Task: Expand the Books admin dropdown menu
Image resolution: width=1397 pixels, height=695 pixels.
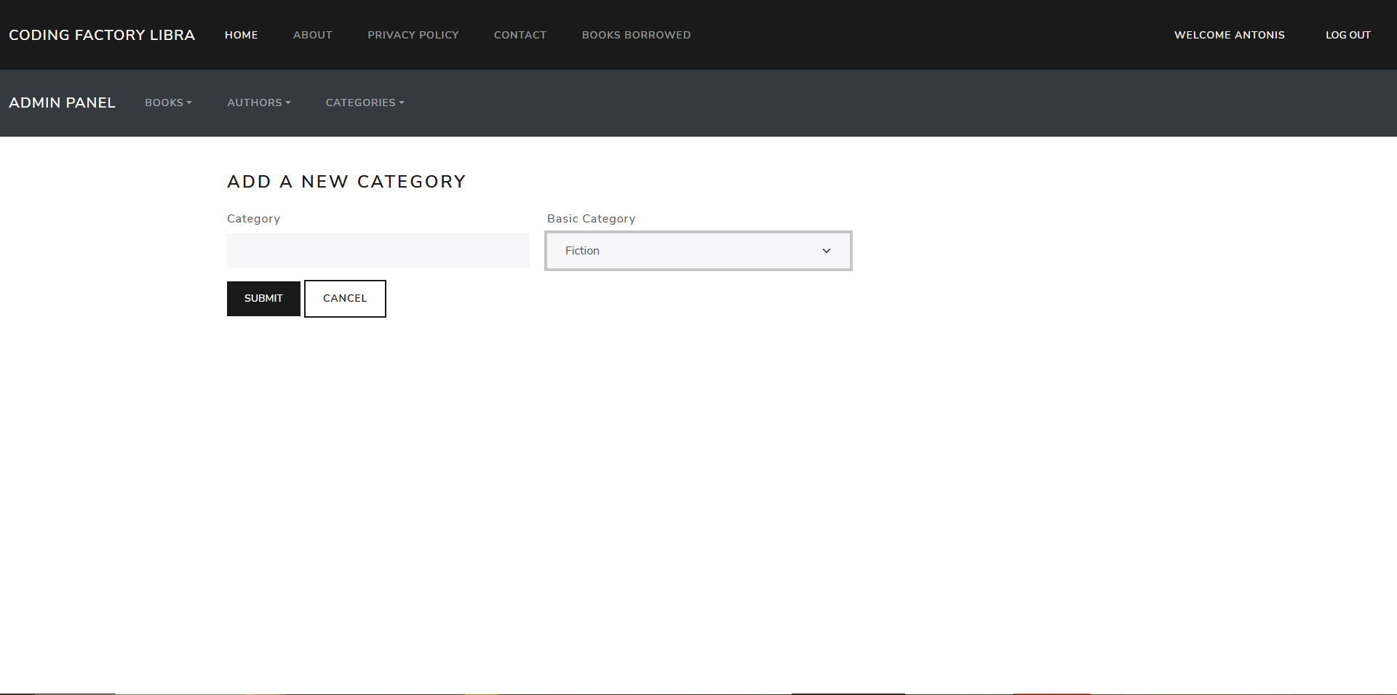Action: point(168,103)
